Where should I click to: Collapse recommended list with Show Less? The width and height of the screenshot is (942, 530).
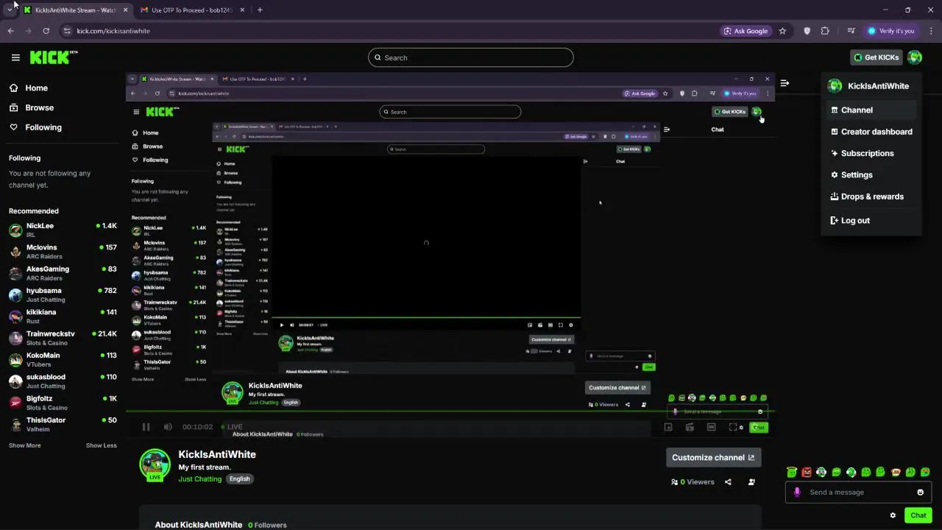click(101, 445)
